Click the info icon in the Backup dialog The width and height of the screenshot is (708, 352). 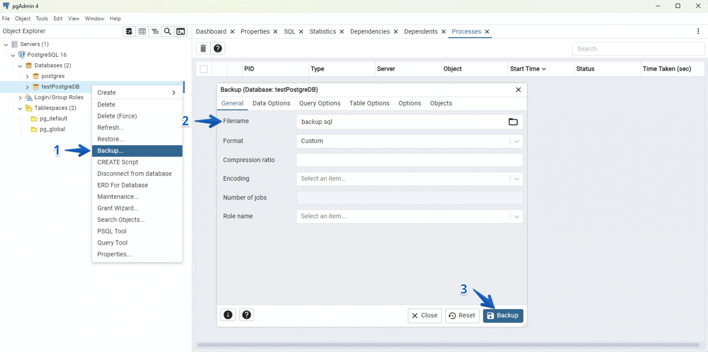228,315
